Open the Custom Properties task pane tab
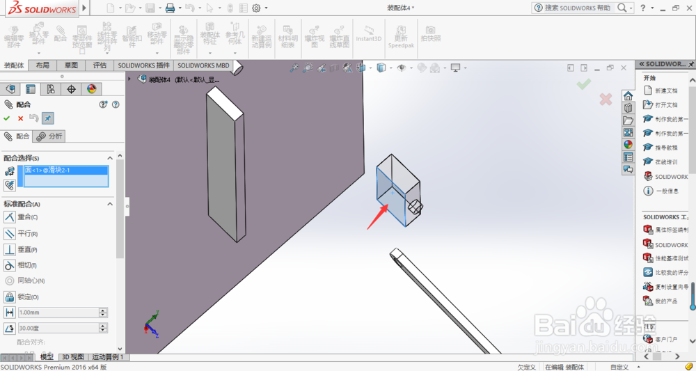The image size is (696, 371). tap(628, 157)
